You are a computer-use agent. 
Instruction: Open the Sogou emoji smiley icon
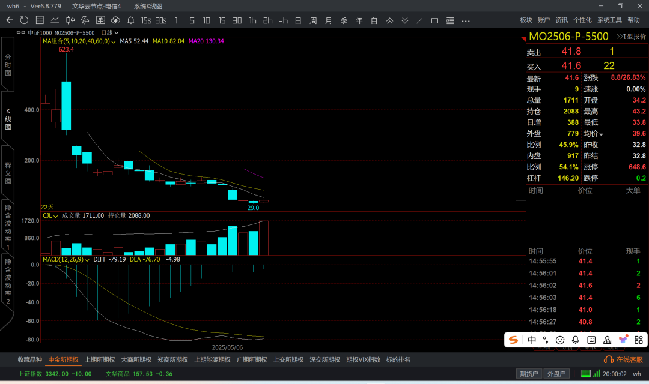click(560, 340)
